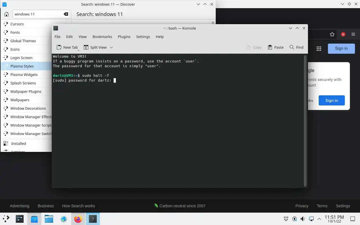Select Login Screen category in Discover
Viewport: 360px width, 225px height.
coord(26,58)
